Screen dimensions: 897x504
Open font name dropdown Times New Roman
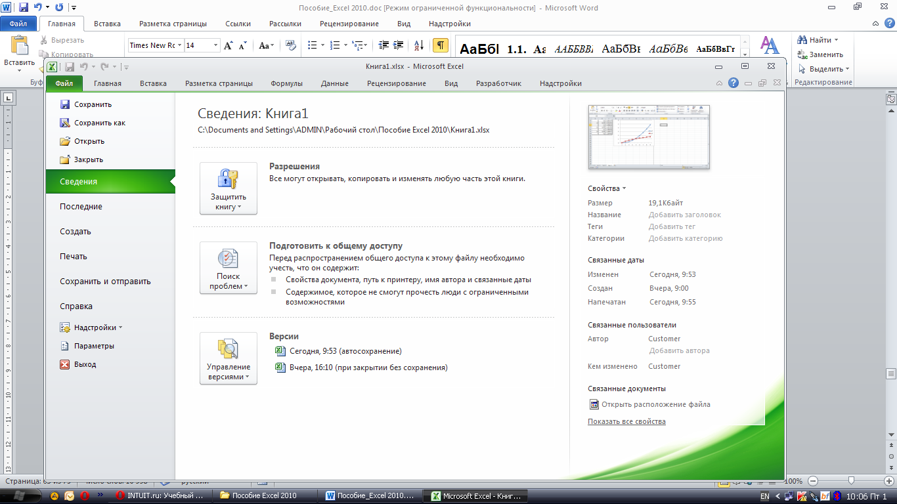click(180, 45)
